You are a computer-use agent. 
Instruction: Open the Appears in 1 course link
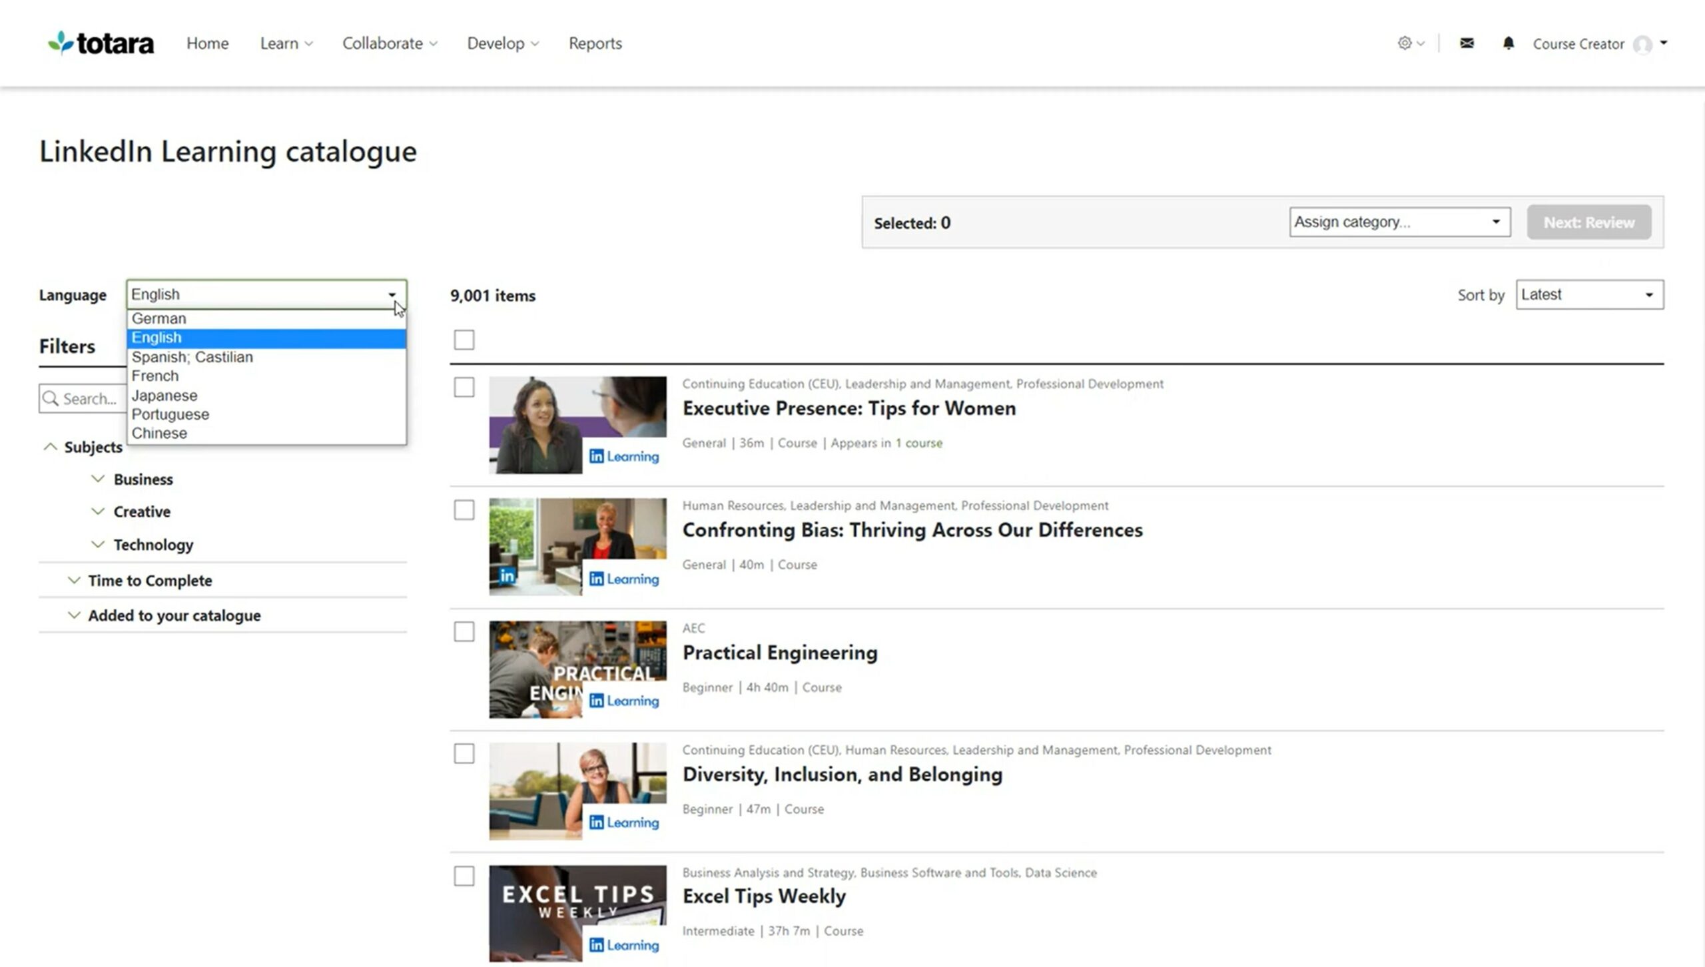[x=920, y=443]
